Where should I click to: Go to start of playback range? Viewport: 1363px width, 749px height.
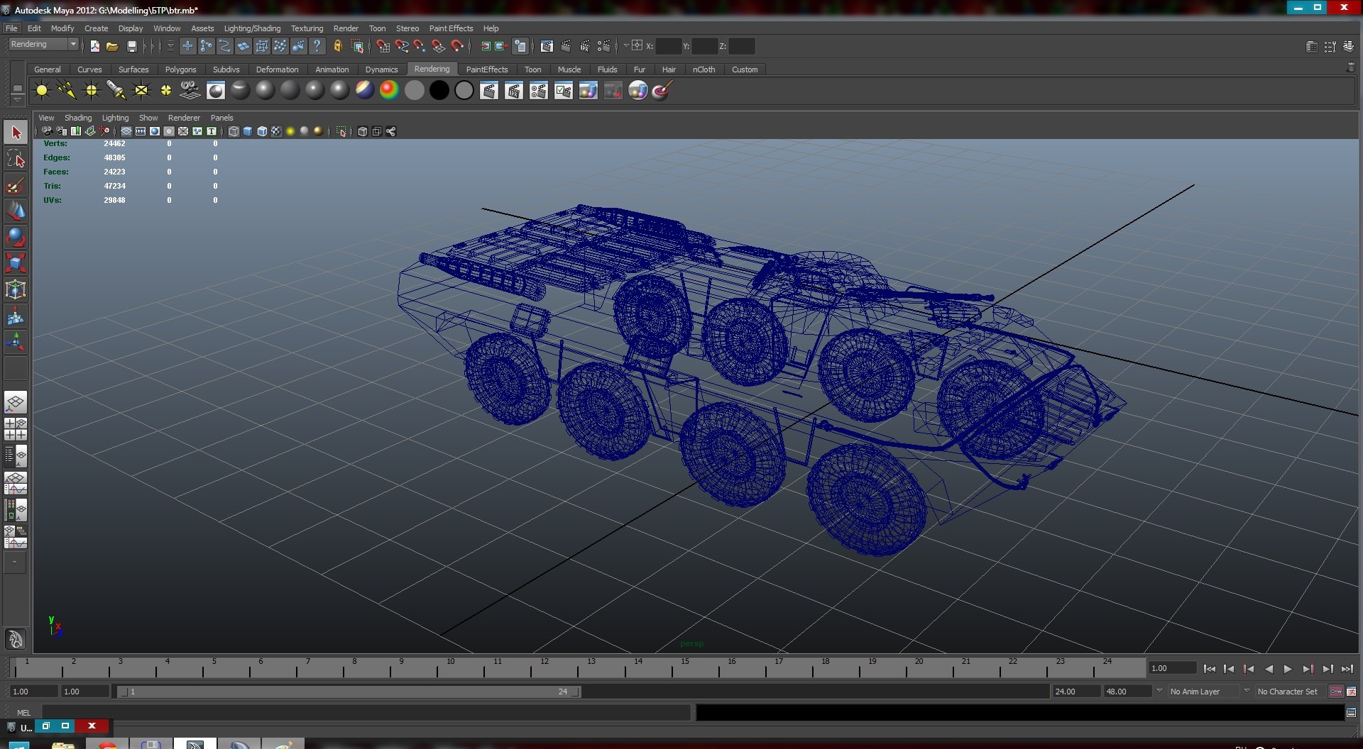(x=1209, y=669)
